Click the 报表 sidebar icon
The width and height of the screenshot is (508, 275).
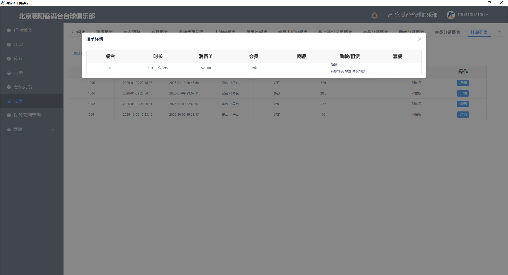[9, 101]
